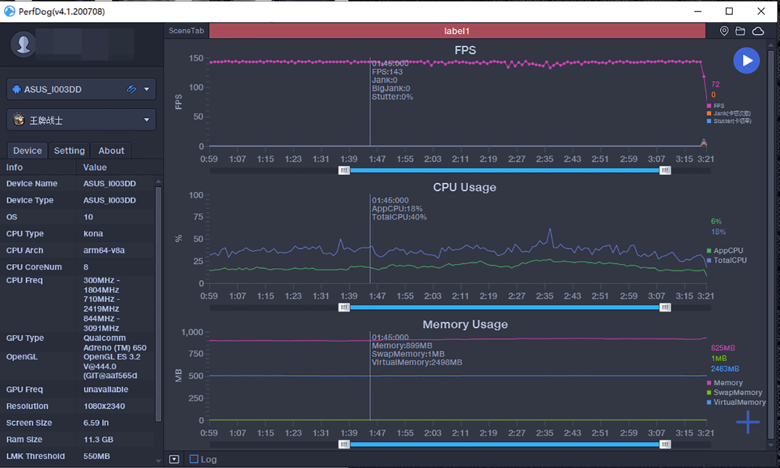Maximize the PerfDog window
The width and height of the screenshot is (780, 468).
[x=729, y=11]
